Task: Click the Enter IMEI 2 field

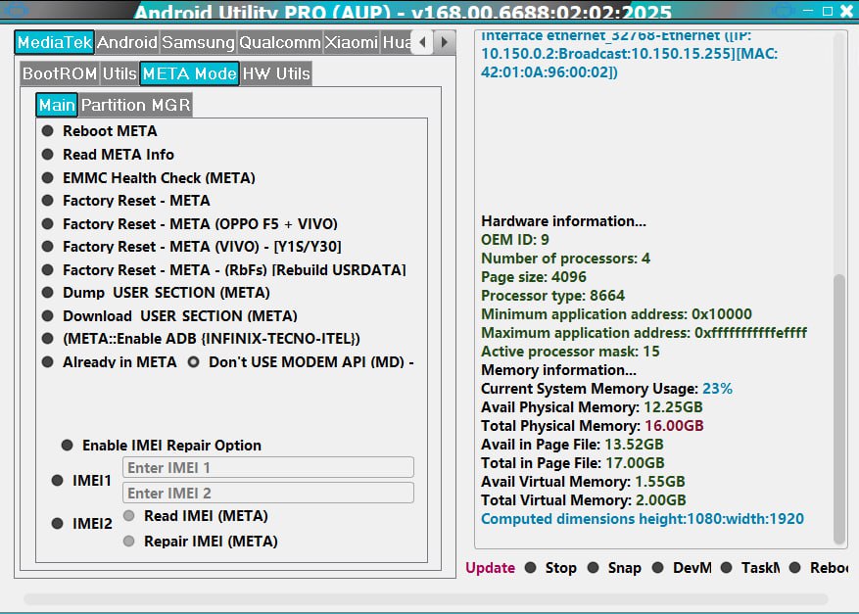Action: click(268, 493)
